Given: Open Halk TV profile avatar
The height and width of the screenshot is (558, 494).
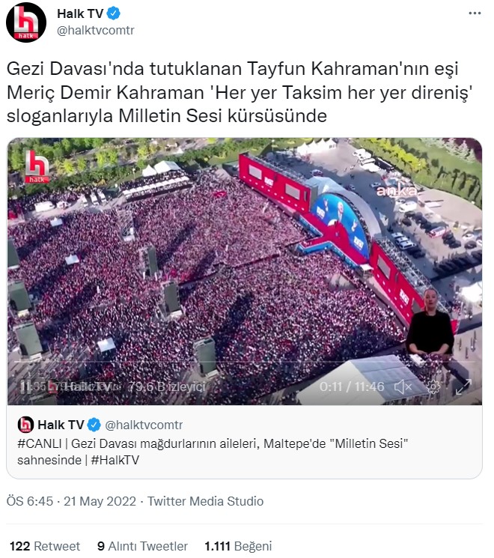Looking at the screenshot, I should point(26,22).
